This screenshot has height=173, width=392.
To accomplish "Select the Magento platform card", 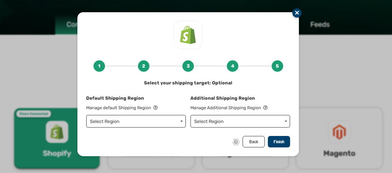I will coord(339,138).
